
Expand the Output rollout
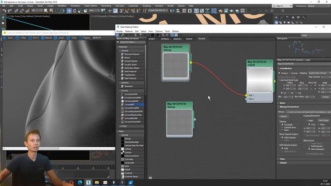coord(283,163)
